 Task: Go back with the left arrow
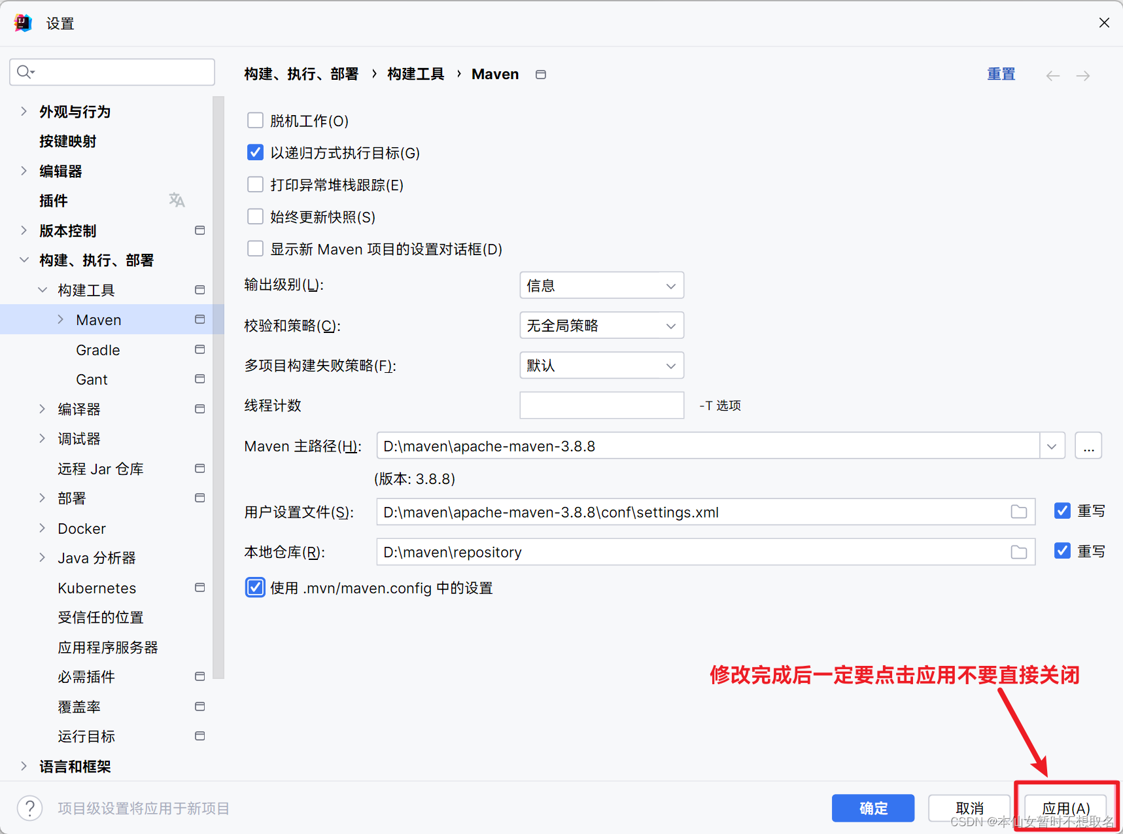coord(1053,76)
